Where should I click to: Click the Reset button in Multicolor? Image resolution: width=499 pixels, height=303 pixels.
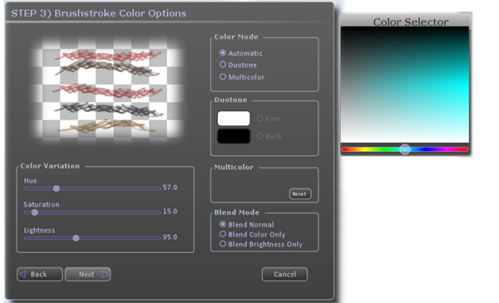tap(300, 193)
